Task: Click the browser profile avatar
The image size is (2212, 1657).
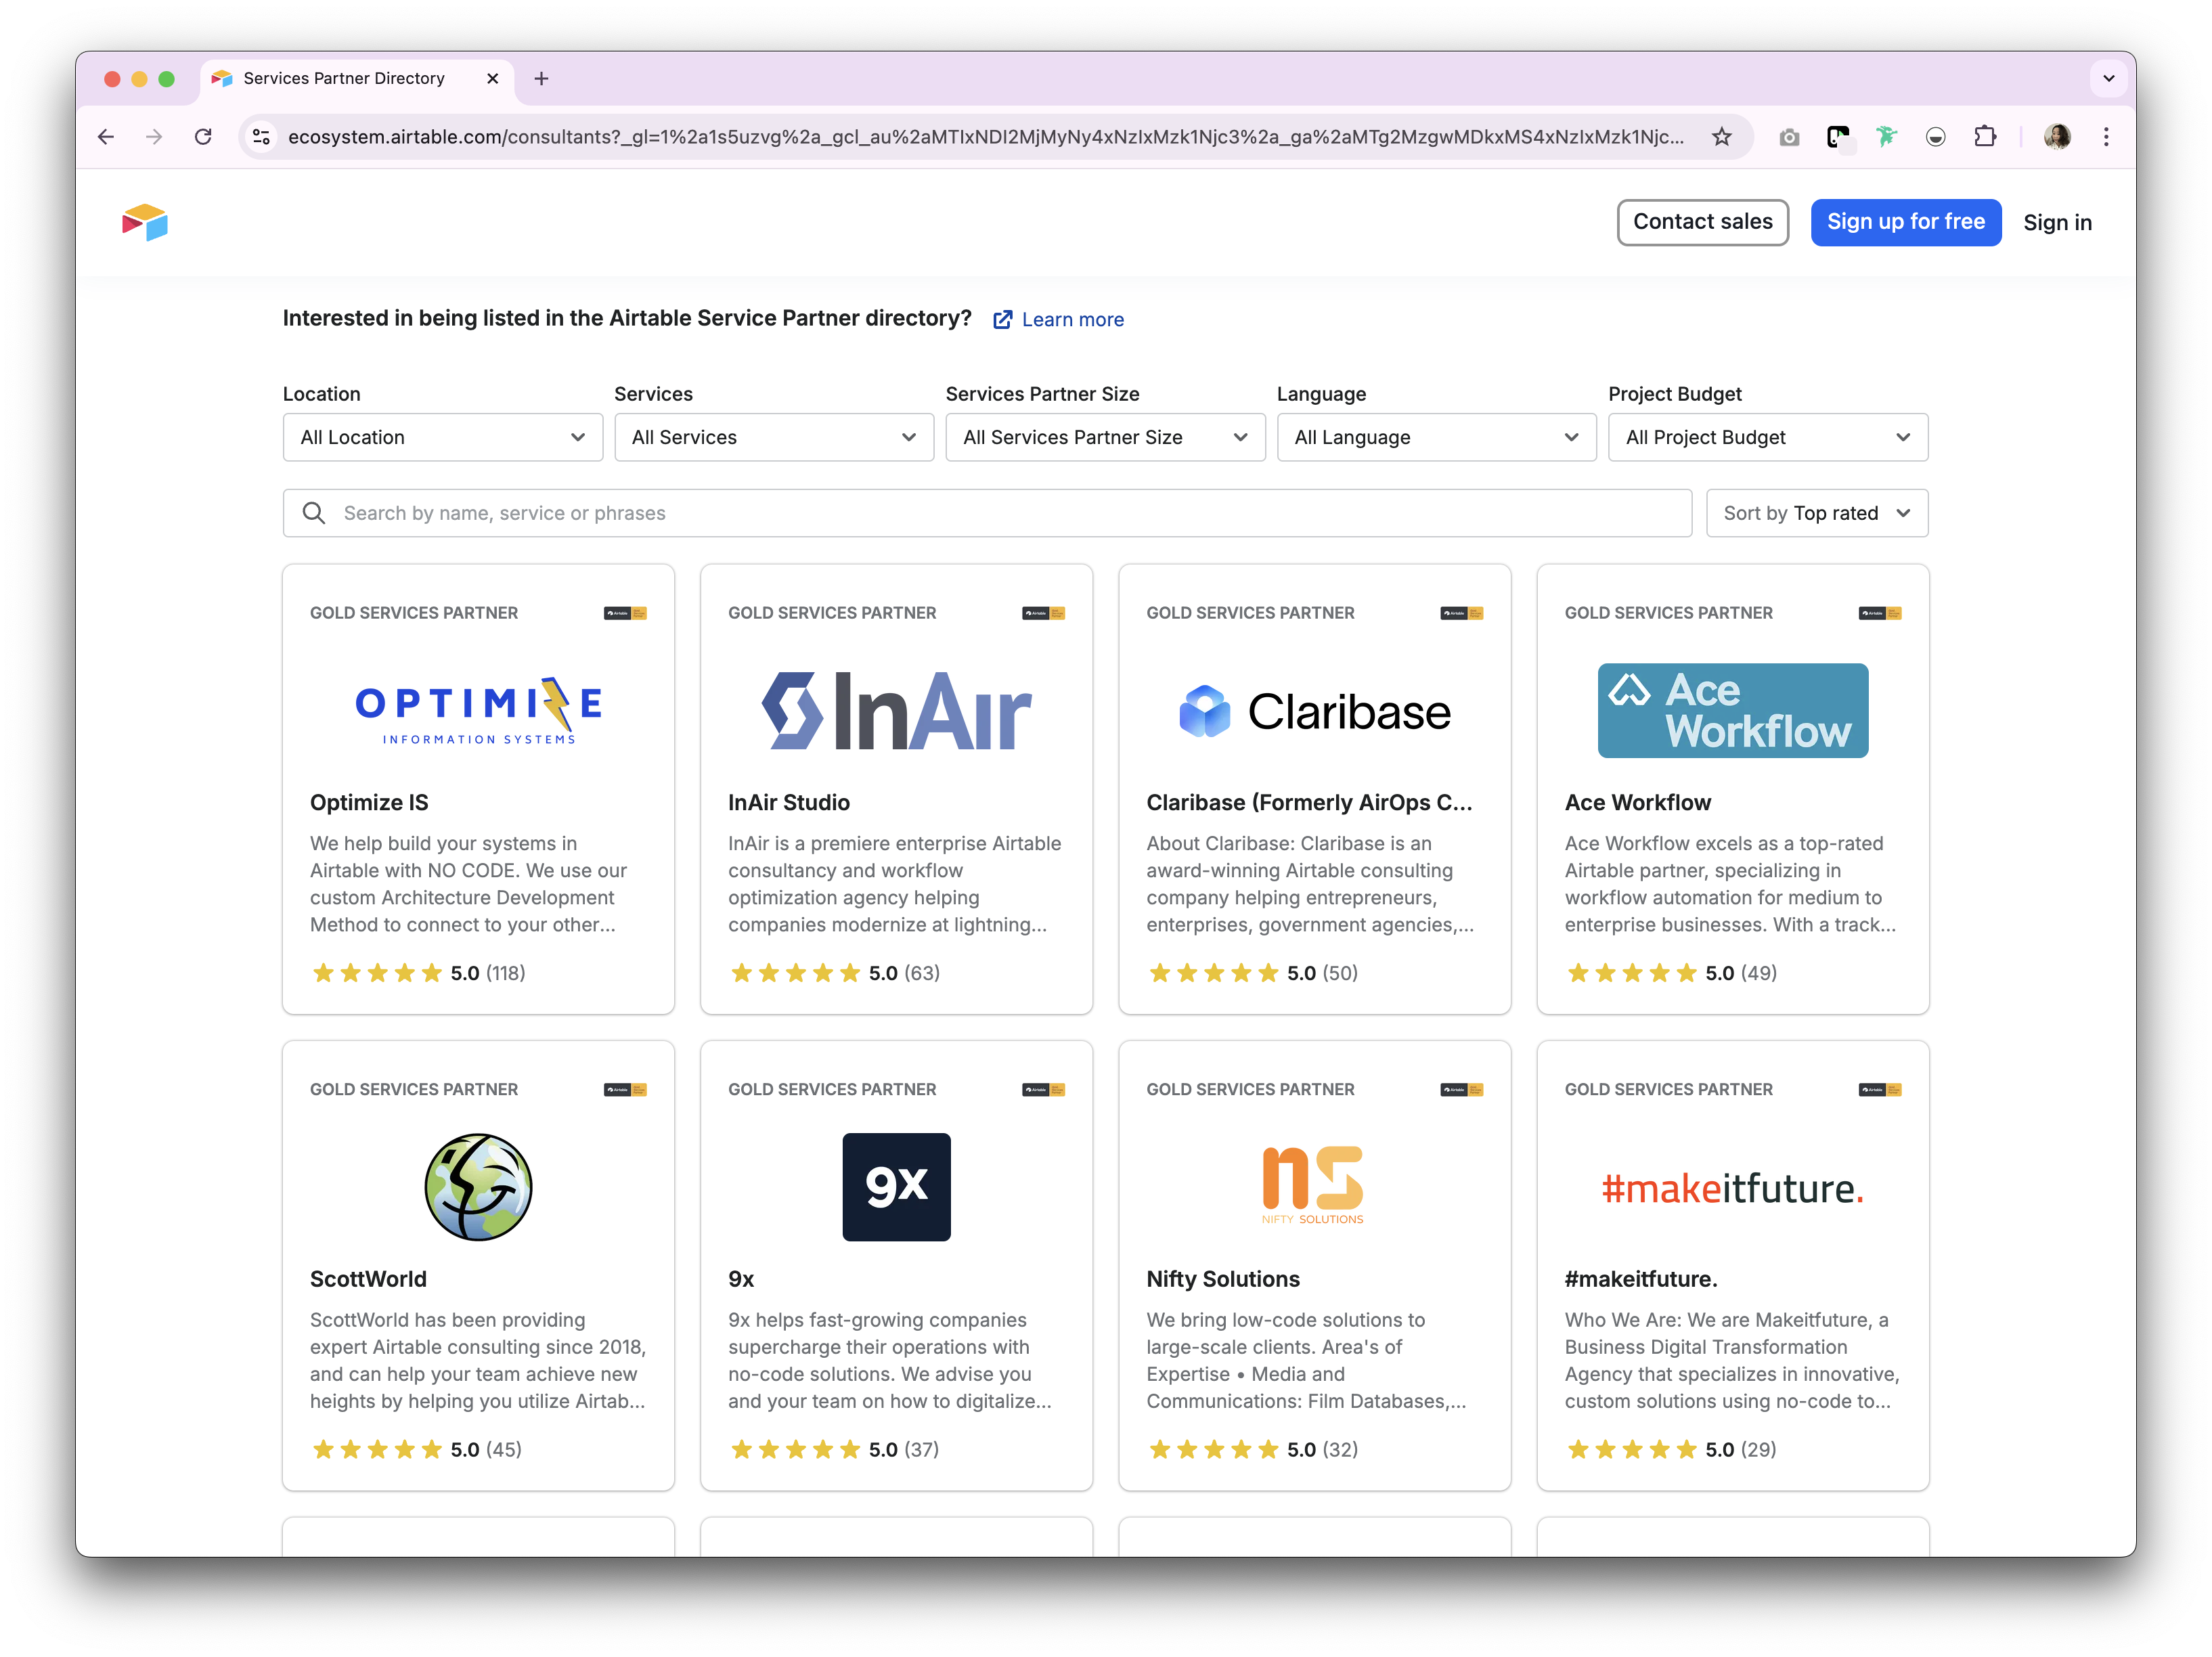Action: click(x=2057, y=137)
